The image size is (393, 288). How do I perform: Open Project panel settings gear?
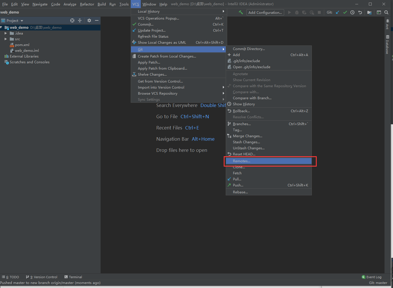(89, 20)
